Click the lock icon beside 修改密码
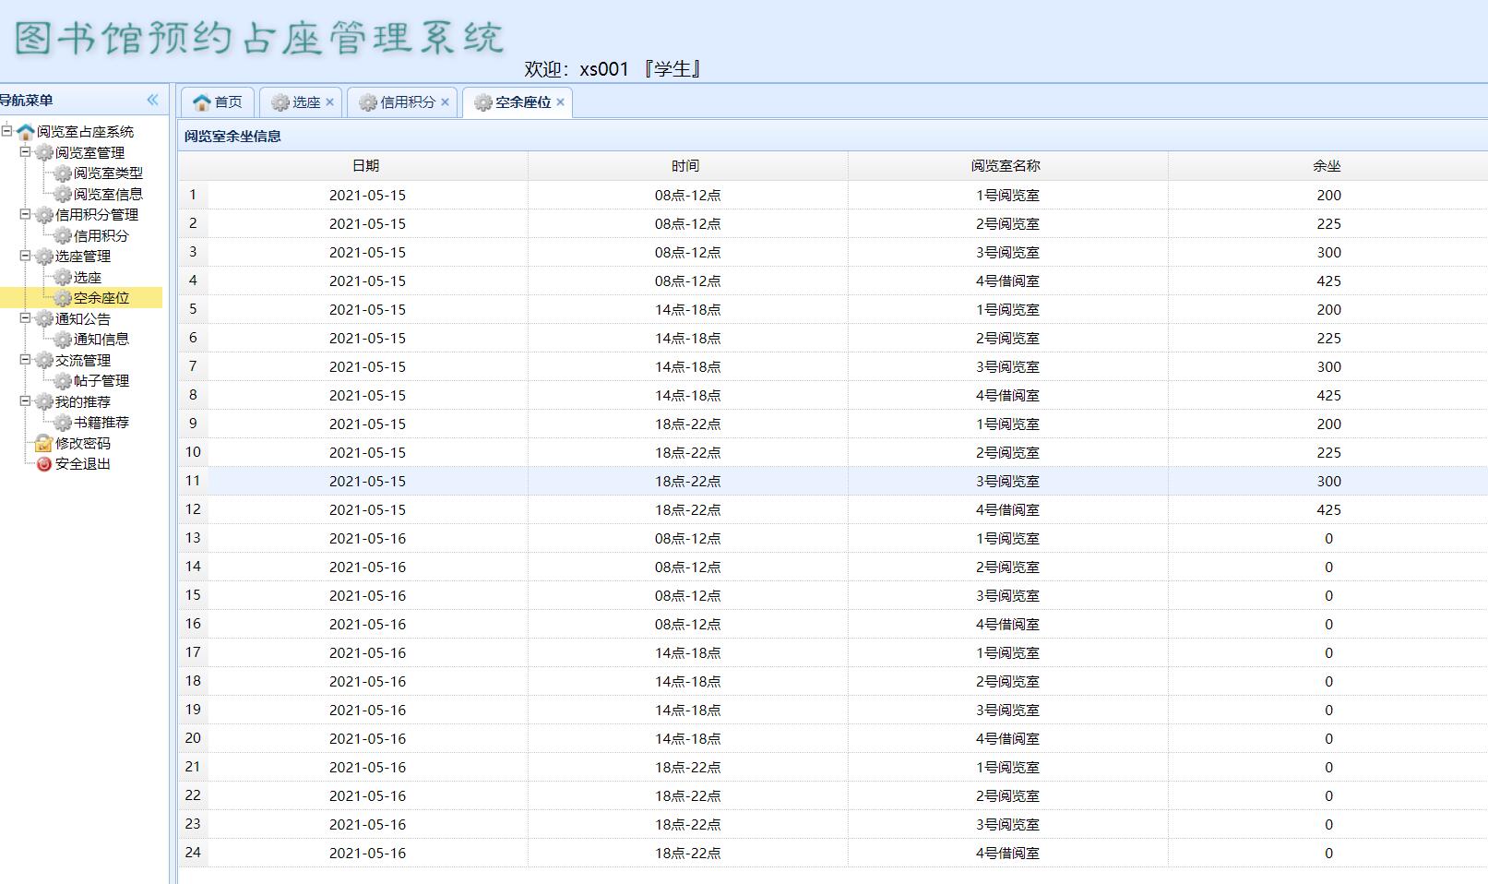Image resolution: width=1488 pixels, height=884 pixels. pyautogui.click(x=43, y=444)
